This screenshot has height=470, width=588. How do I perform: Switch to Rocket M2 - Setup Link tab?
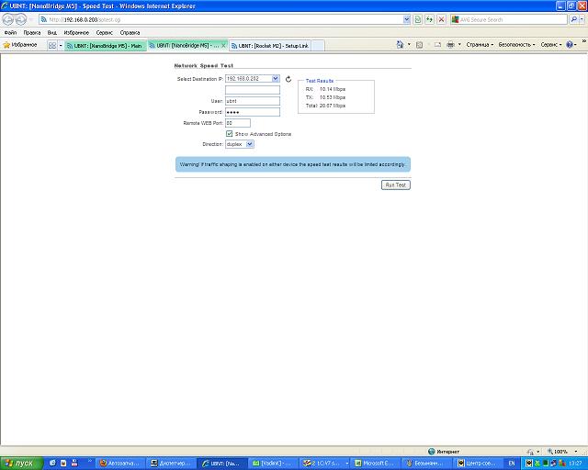pos(270,46)
